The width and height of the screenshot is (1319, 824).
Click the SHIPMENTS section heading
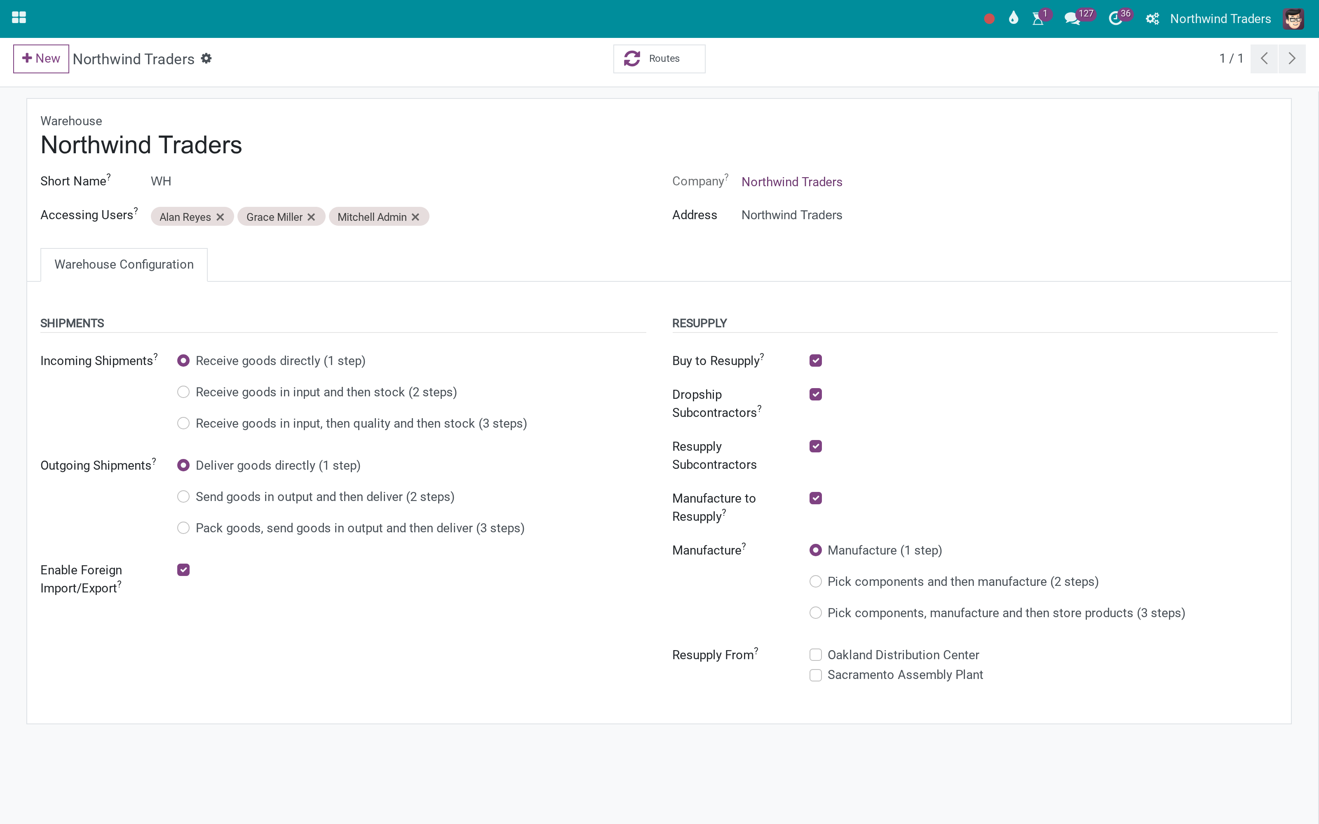72,323
